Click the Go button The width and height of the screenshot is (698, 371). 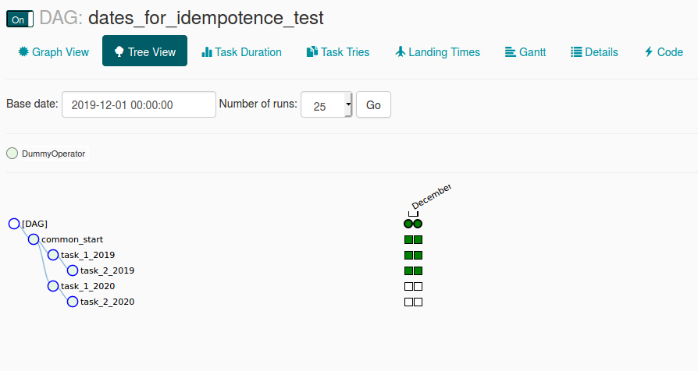373,104
